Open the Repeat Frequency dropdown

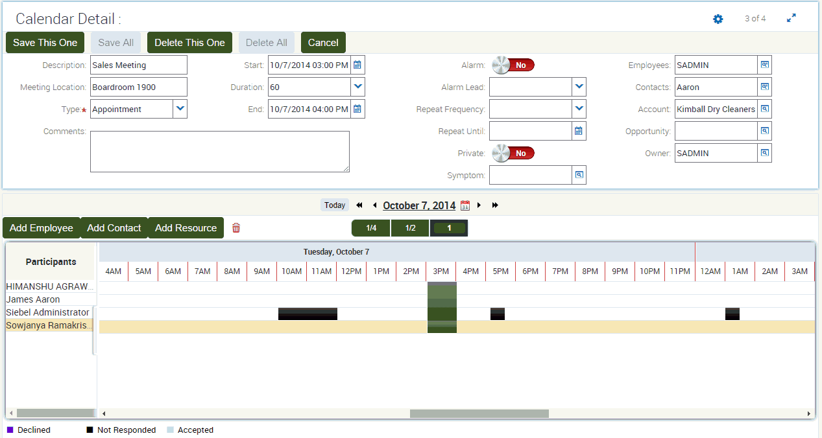click(578, 108)
